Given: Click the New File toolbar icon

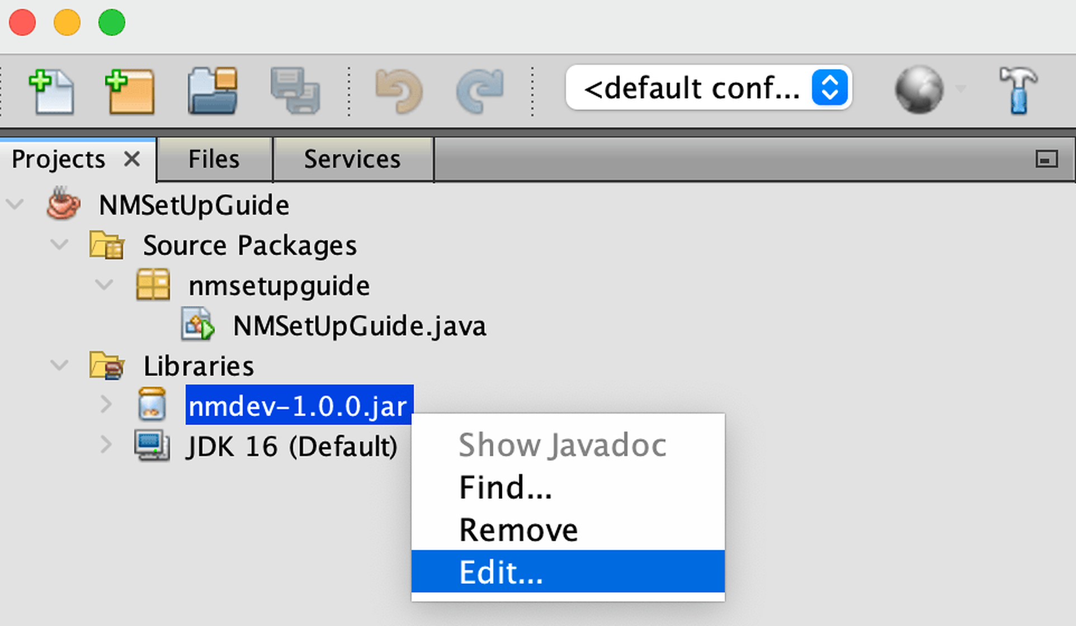Looking at the screenshot, I should coord(51,91).
